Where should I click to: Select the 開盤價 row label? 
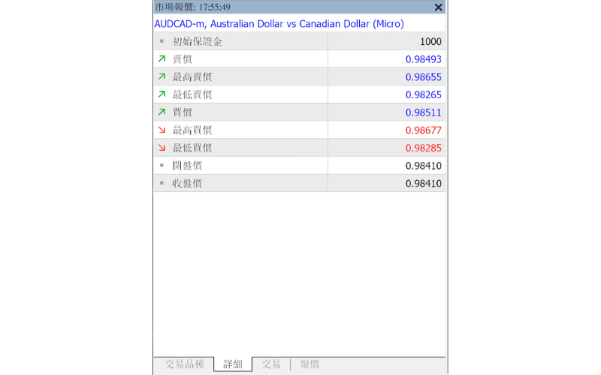187,166
